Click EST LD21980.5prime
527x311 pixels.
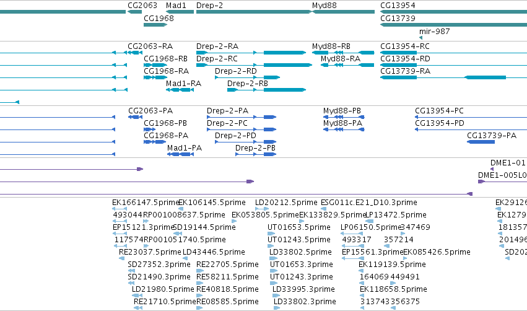163,289
